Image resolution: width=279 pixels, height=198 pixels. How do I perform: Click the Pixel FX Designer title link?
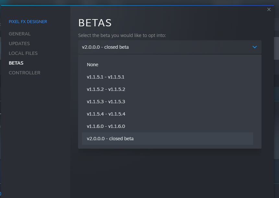click(28, 21)
